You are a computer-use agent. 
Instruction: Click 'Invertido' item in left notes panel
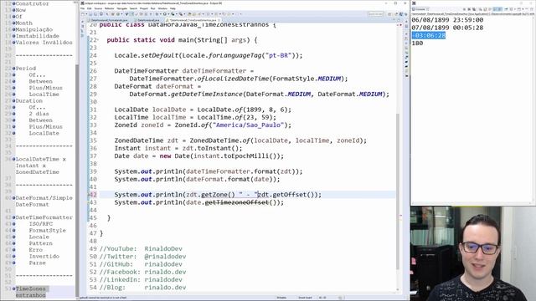point(44,257)
